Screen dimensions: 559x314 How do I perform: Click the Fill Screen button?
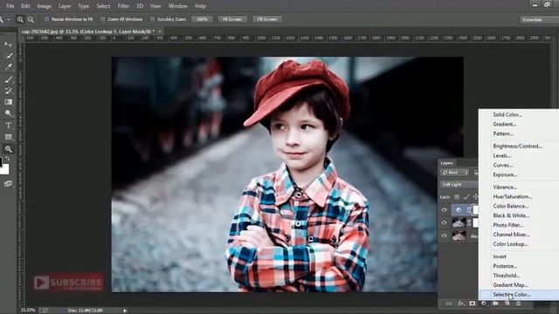coord(267,19)
